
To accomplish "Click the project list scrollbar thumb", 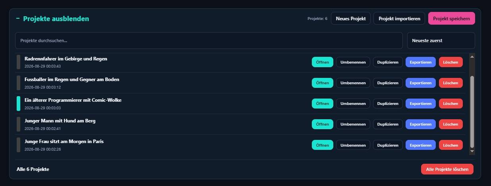I will coord(472,112).
